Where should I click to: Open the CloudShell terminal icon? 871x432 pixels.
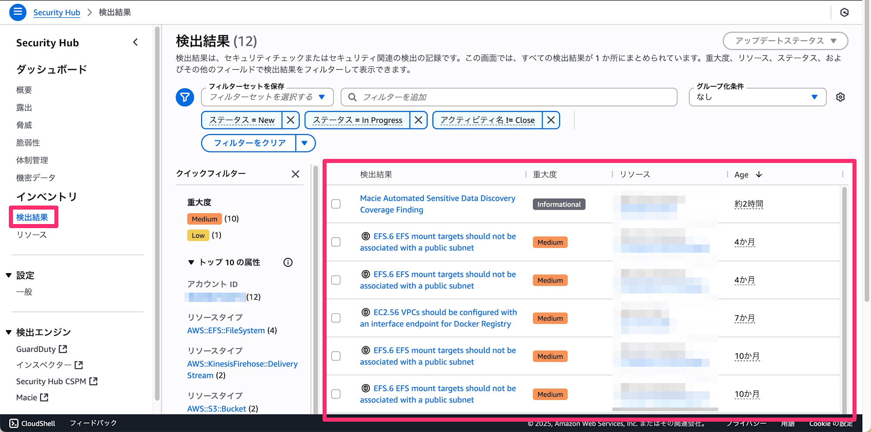[x=14, y=423]
